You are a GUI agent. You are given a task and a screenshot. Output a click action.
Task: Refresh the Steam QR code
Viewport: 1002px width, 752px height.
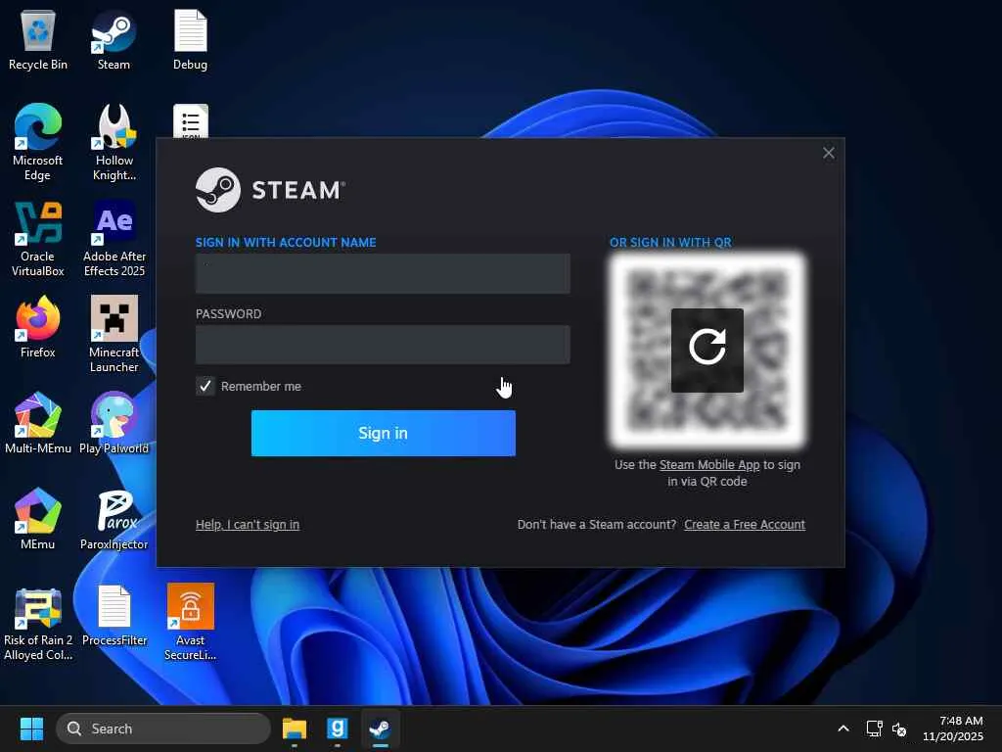pos(706,350)
